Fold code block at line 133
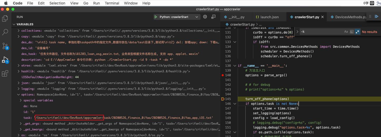The height and width of the screenshot is (137, 381). coord(235,42)
